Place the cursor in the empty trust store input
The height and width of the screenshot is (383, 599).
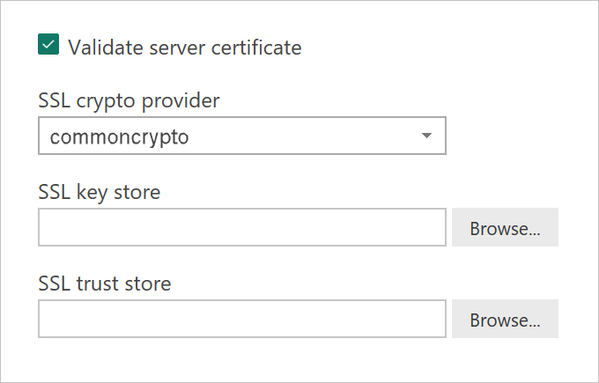pyautogui.click(x=242, y=320)
